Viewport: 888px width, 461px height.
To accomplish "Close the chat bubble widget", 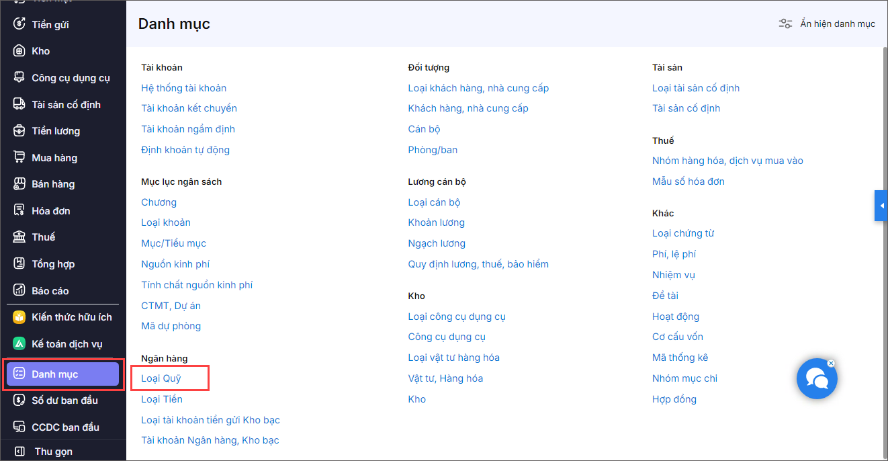I will (831, 363).
